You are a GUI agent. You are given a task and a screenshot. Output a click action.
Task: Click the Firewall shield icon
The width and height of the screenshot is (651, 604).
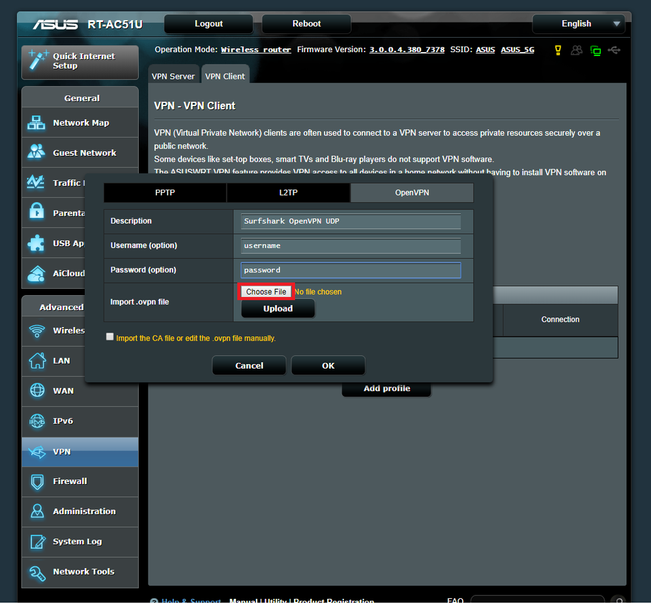point(36,482)
